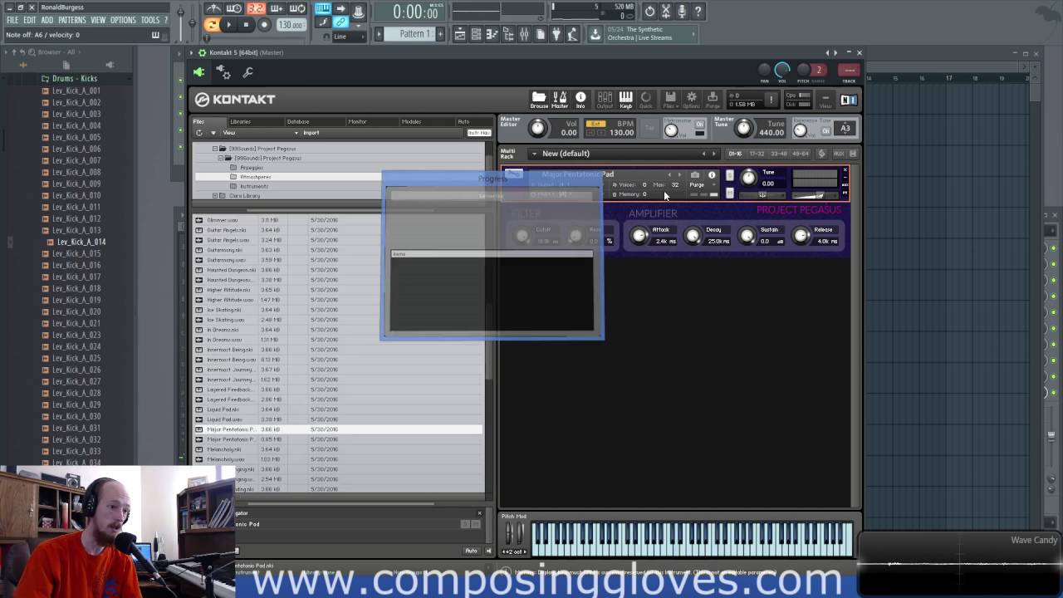Toggle the FL Studio 3.2 countdown button
This screenshot has width=1063, height=598.
pyautogui.click(x=255, y=9)
